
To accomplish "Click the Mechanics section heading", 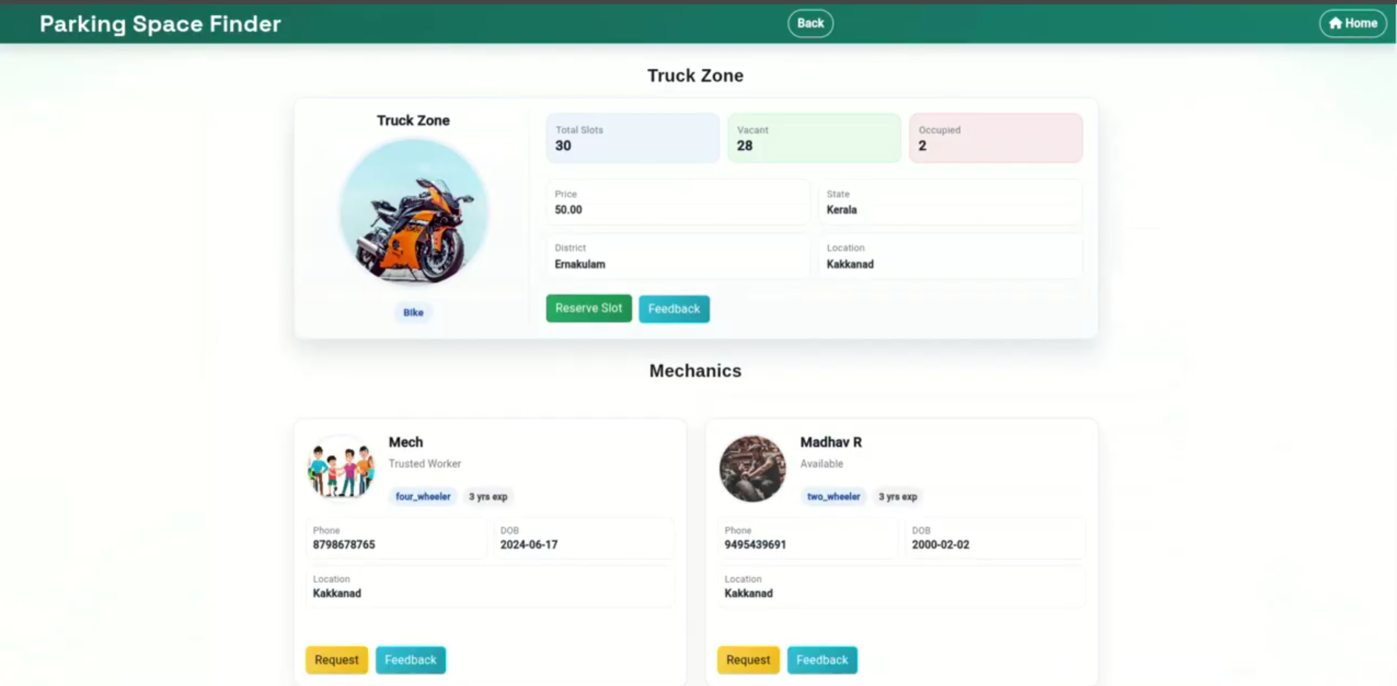I will coord(695,371).
